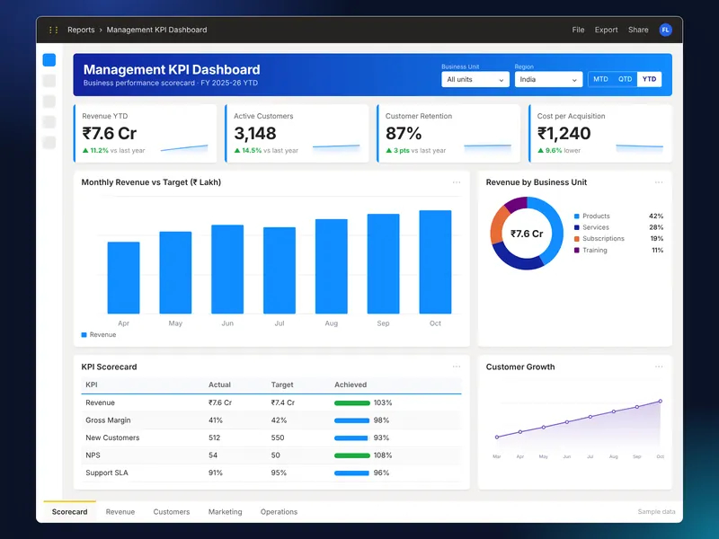
Task: Click the 512 actual cell
Action: [214, 437]
